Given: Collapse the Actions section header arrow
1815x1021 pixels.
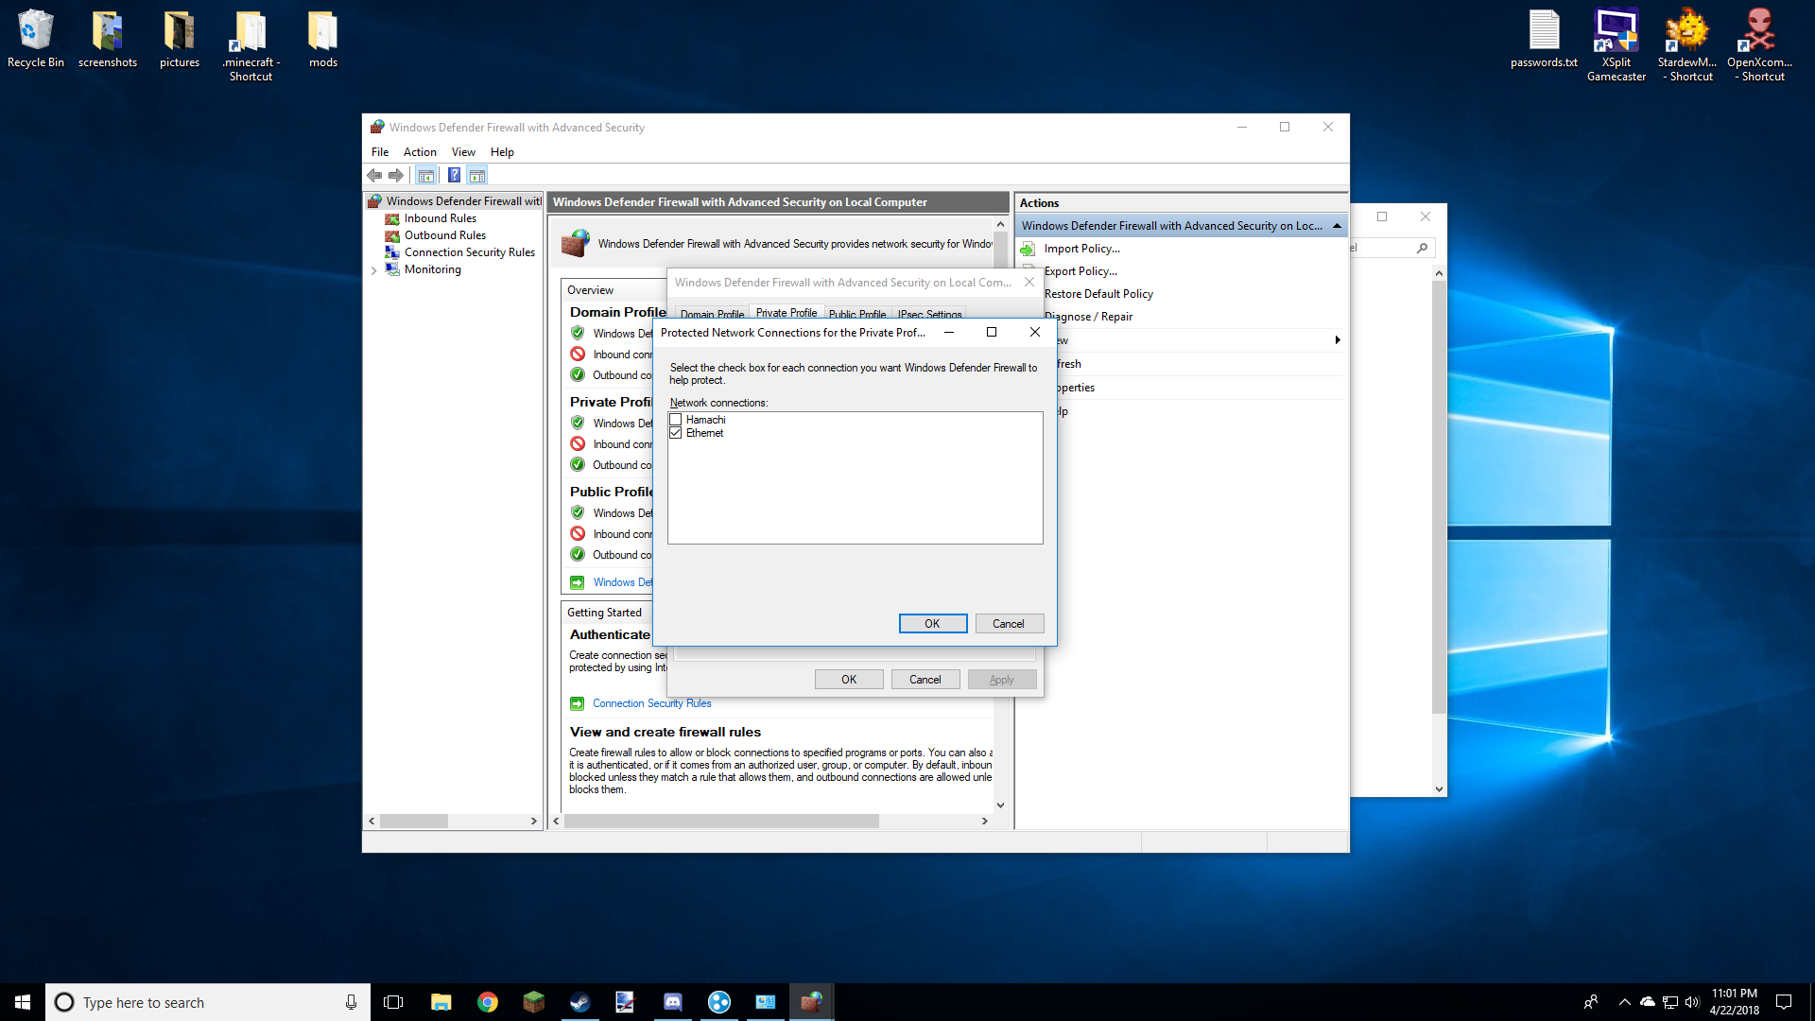Looking at the screenshot, I should (x=1337, y=226).
